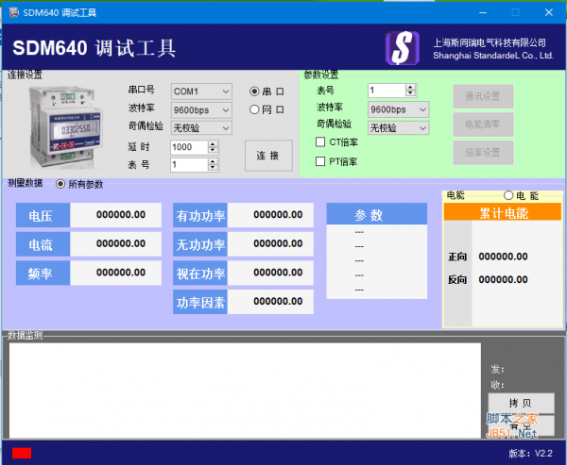Screen dimensions: 567x465
Task: Select the 串口 serial port radio button
Action: (254, 91)
